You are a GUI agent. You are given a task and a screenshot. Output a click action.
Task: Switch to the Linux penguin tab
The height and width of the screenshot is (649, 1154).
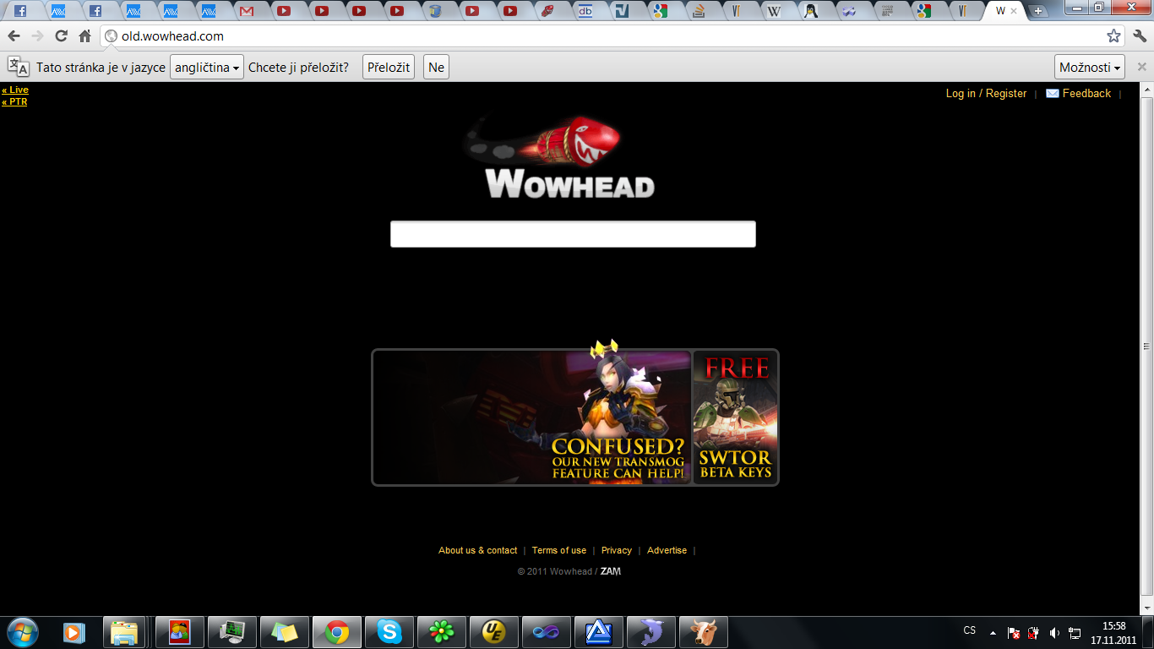[x=811, y=11]
